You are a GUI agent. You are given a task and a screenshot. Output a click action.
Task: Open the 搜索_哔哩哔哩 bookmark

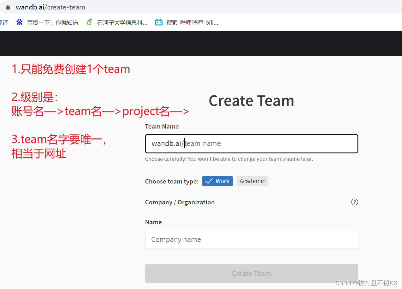click(x=186, y=22)
